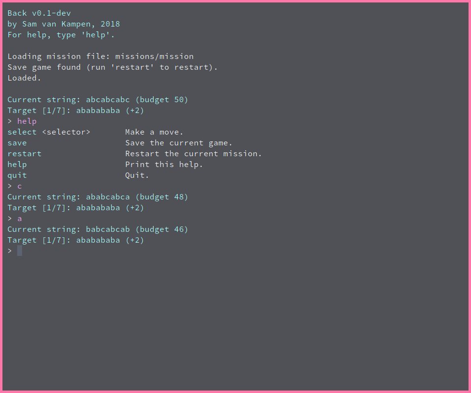The image size is (471, 393).
Task: Click the 'Save the current game.' description
Action: coord(179,143)
